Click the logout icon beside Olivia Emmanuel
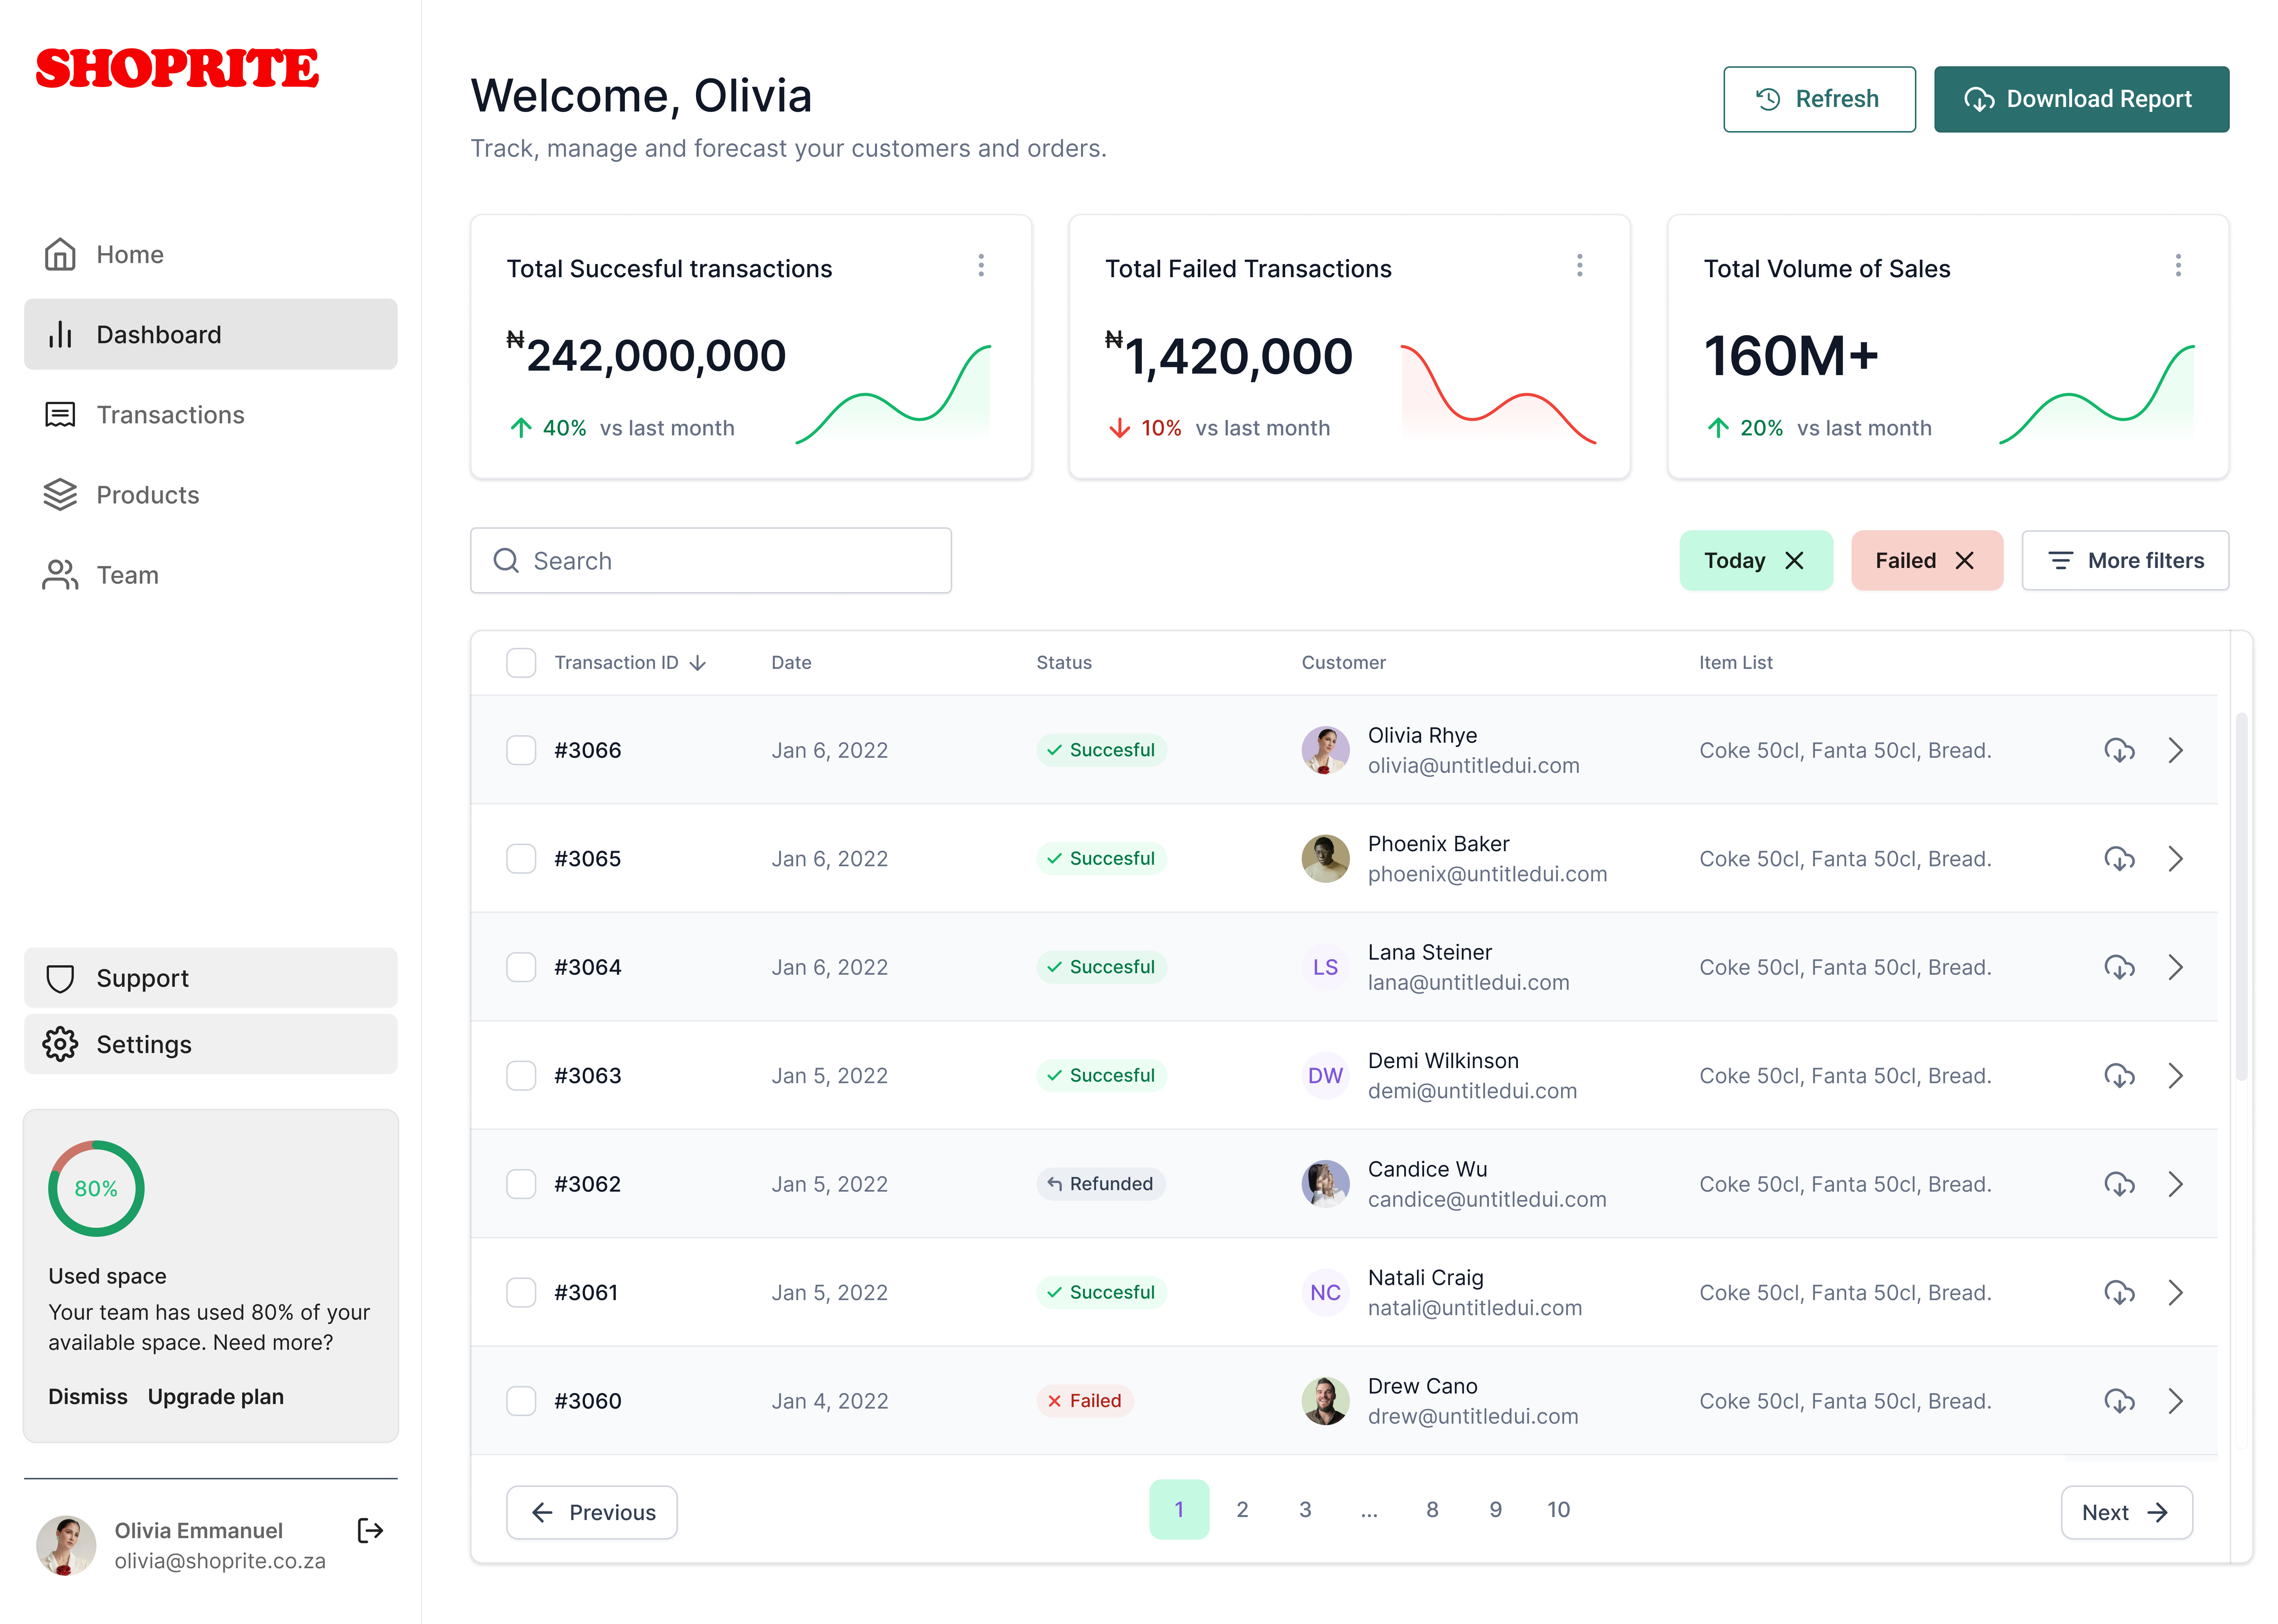Image resolution: width=2278 pixels, height=1624 pixels. pos(370,1530)
